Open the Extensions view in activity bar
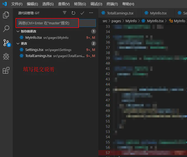The image size is (187, 157). pos(6,70)
